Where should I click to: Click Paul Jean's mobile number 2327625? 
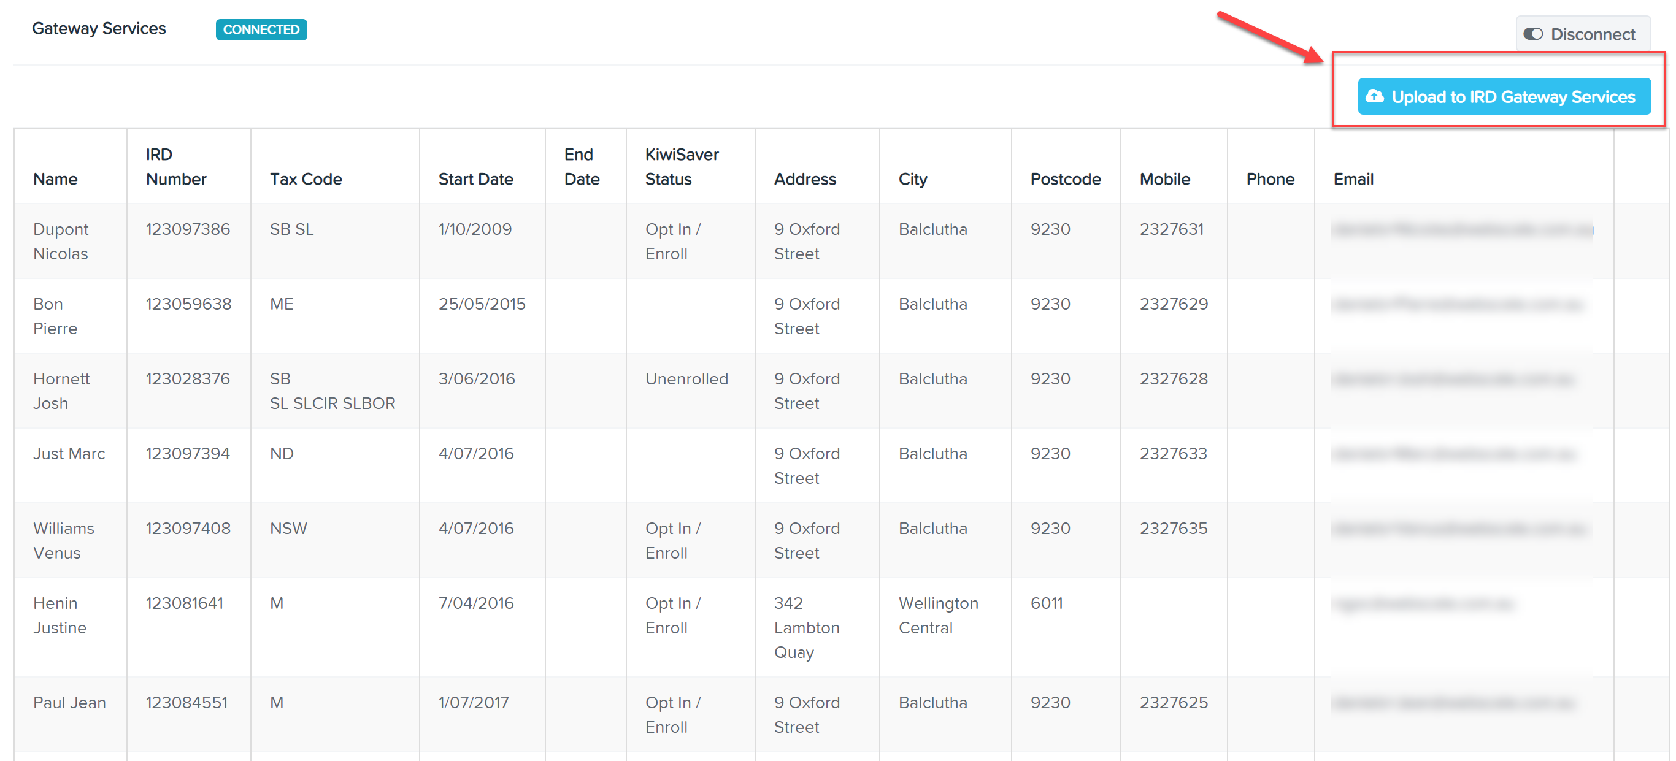tap(1173, 703)
